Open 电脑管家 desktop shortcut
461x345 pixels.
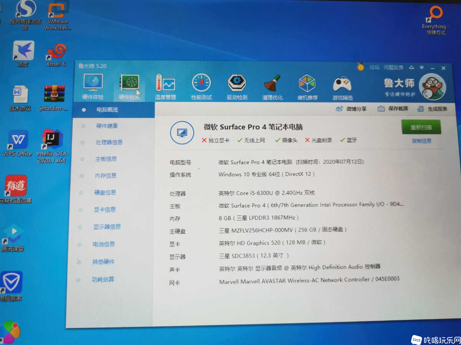[11, 286]
